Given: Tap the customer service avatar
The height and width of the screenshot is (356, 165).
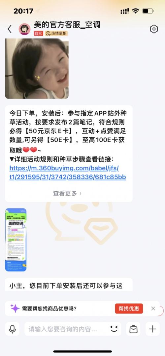Looking at the screenshot, I should (x=24, y=29).
